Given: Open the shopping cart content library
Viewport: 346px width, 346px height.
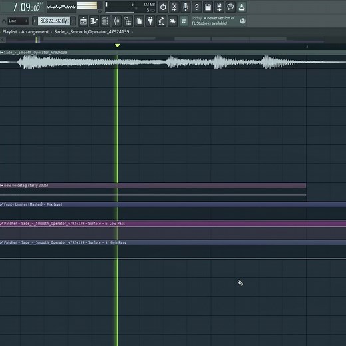Looking at the screenshot, I should 184,21.
